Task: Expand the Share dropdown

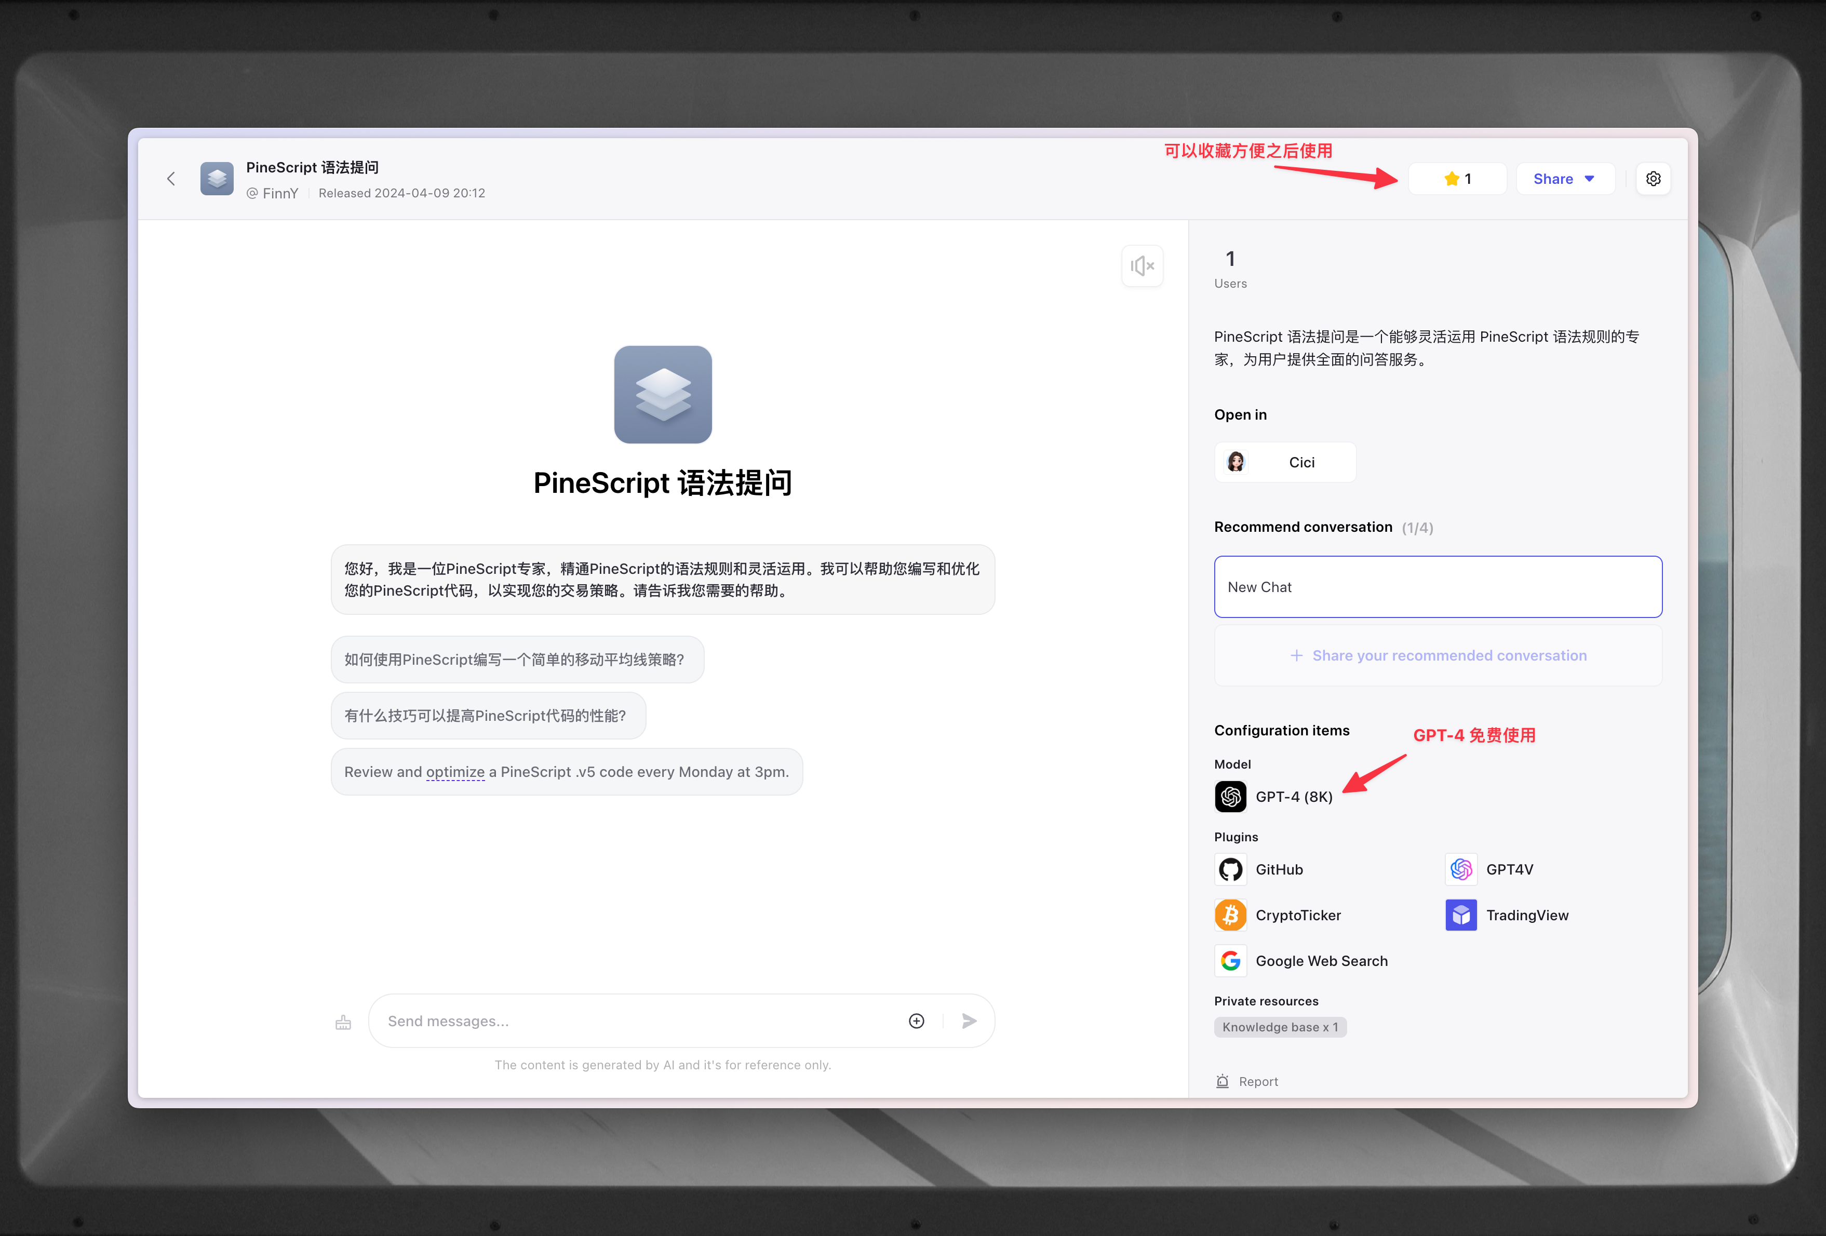Action: [1564, 179]
